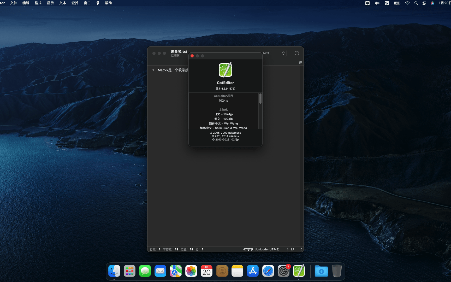Open the script menu icon
This screenshot has width=451, height=282.
98,3
